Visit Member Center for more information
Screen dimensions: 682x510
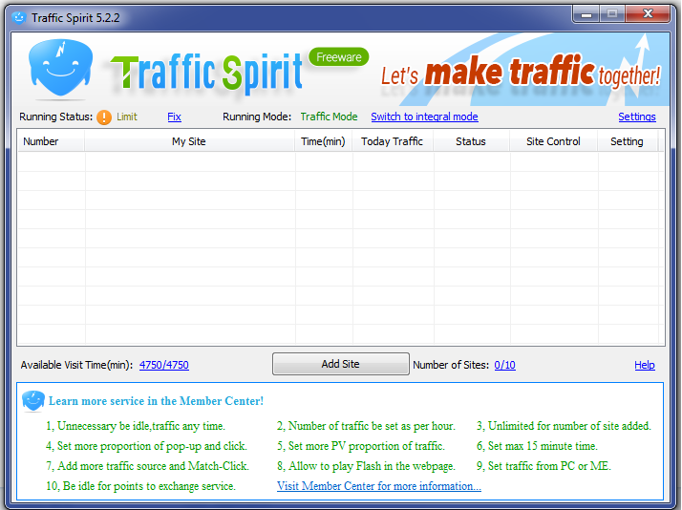[x=379, y=486]
